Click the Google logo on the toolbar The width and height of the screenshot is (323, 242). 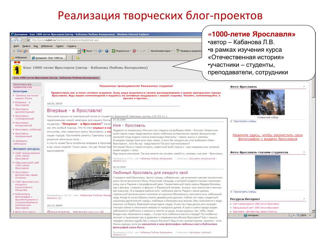tap(22, 51)
